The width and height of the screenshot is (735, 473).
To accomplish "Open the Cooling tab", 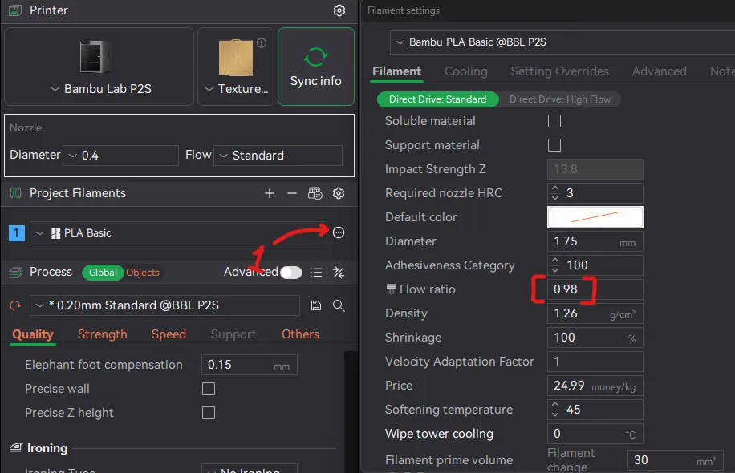I will pos(466,71).
